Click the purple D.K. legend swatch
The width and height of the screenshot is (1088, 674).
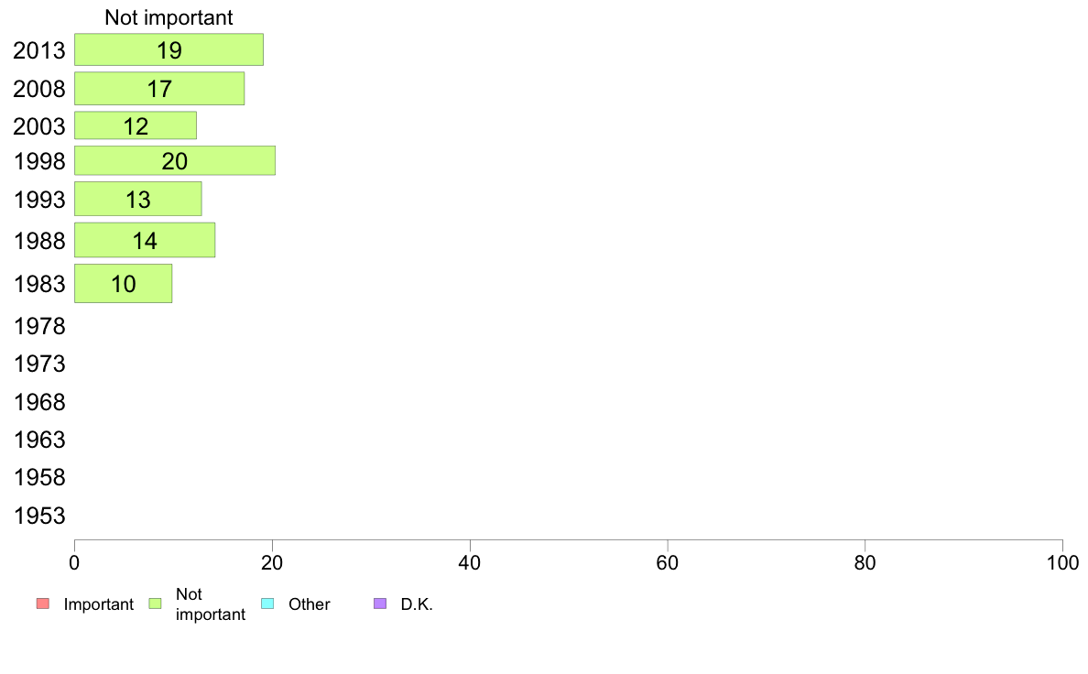click(x=380, y=603)
